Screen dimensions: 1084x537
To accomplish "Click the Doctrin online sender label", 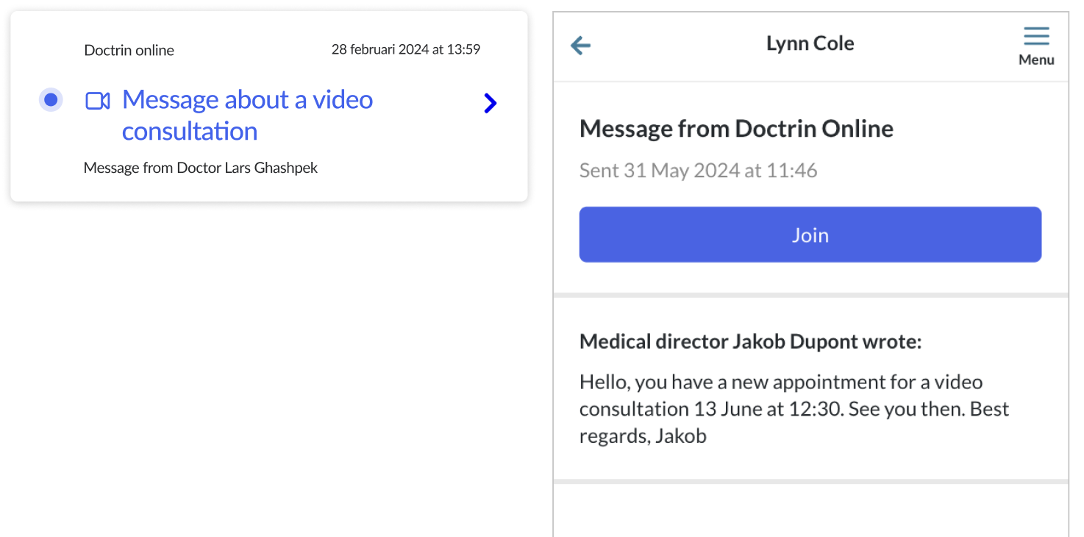I will coord(129,50).
